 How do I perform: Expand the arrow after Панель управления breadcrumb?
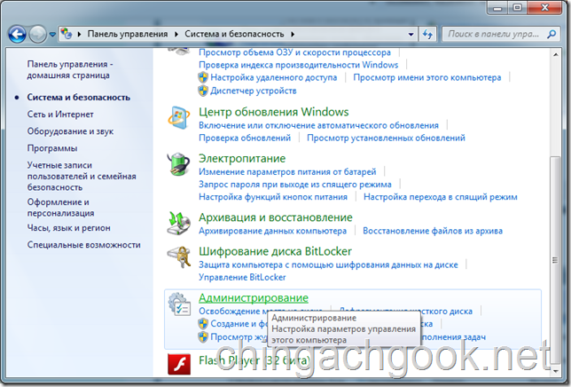click(176, 35)
